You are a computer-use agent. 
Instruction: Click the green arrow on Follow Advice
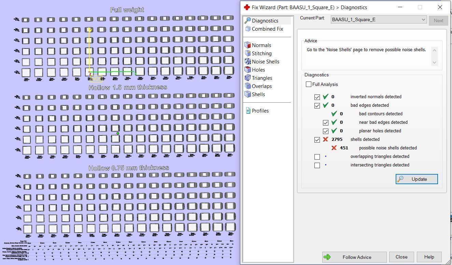[327, 257]
